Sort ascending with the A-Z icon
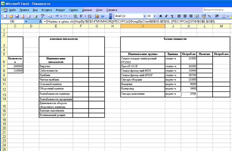Viewport: 232px width, 151px height. [90, 16]
